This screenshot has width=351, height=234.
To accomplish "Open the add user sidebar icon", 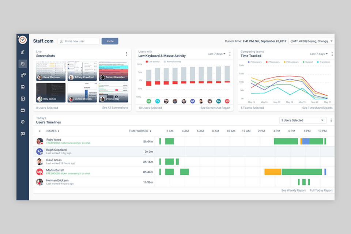I will coord(23,52).
